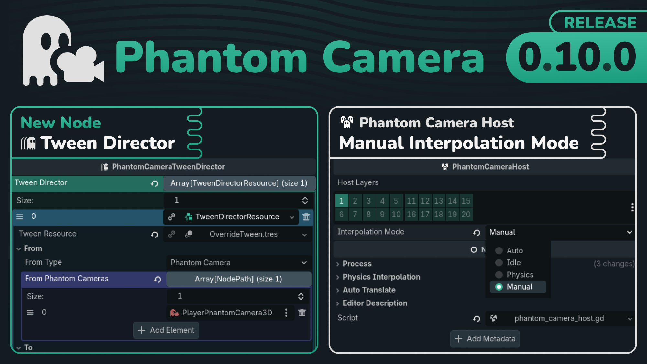Reset the Script property arrow icon
This screenshot has height=364, width=647.
[x=477, y=319]
